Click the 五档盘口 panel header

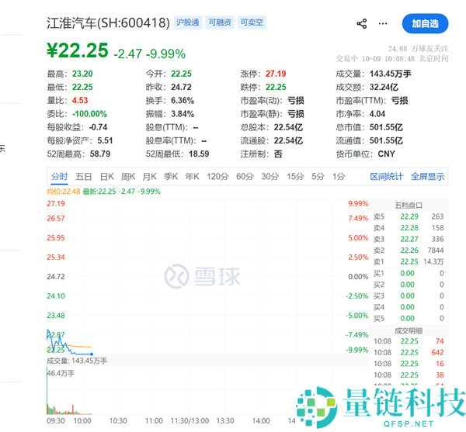[x=409, y=205]
